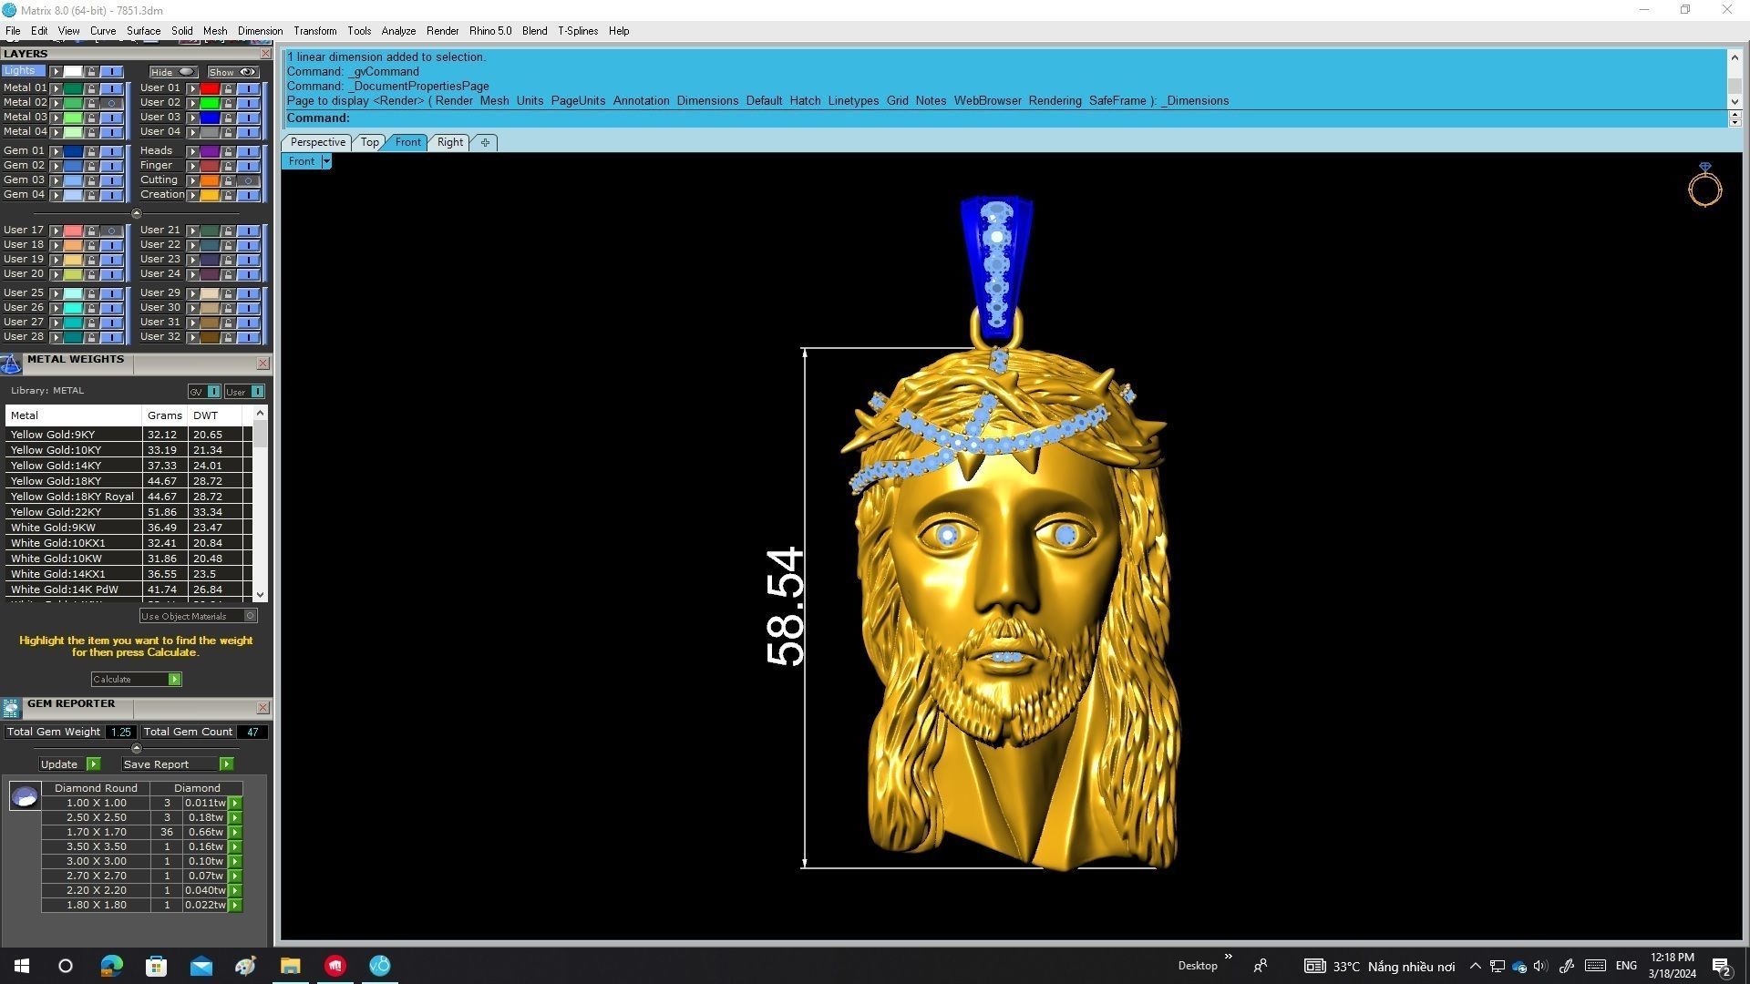Enable Use Object Materials option

[250, 616]
